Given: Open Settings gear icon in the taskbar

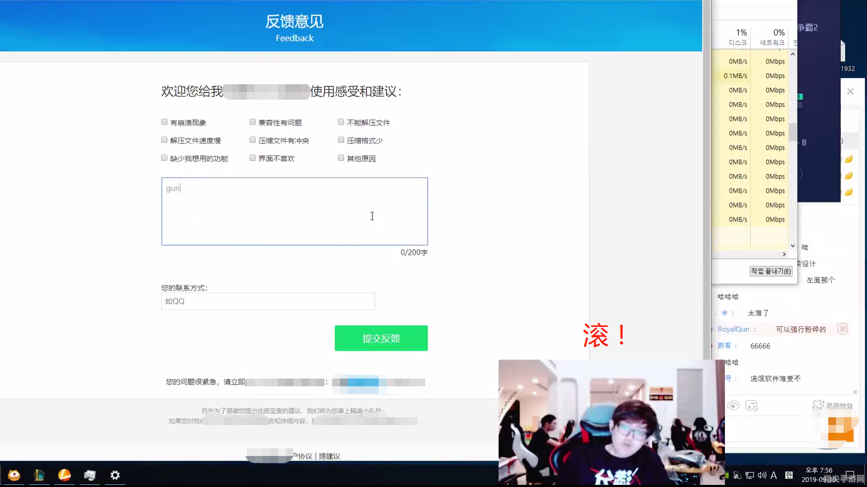Looking at the screenshot, I should tap(115, 475).
